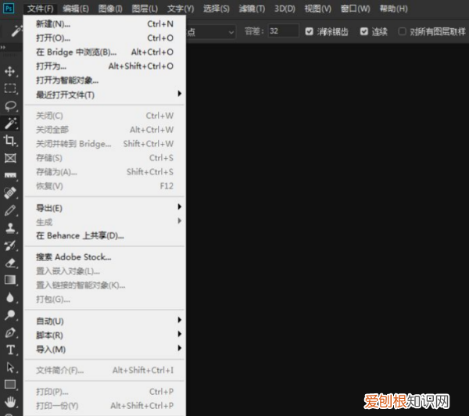The width and height of the screenshot is (469, 416).
Task: Open the magic wand tool preset picker
Action: tap(16, 31)
